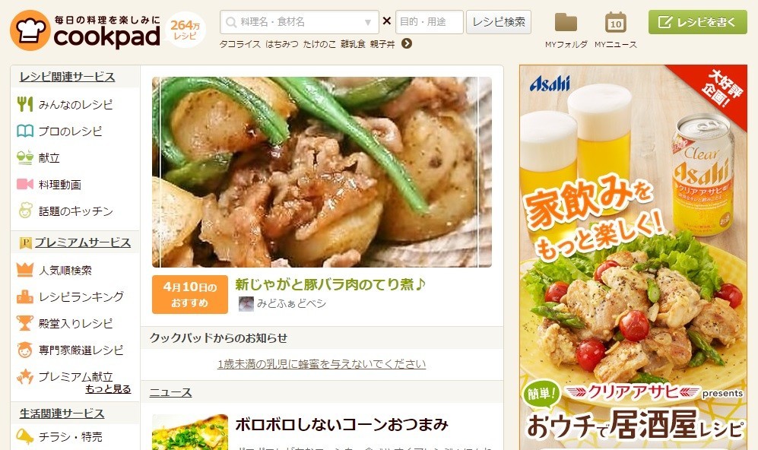
Task: Open レシピランキング podium icon
Action: pyautogui.click(x=25, y=296)
